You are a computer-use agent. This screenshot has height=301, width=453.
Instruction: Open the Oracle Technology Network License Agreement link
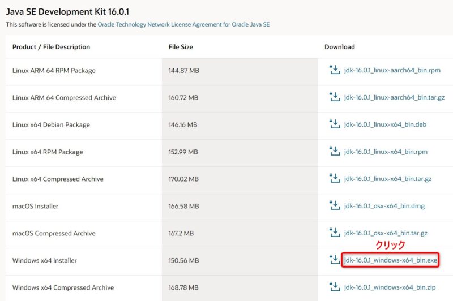(183, 24)
